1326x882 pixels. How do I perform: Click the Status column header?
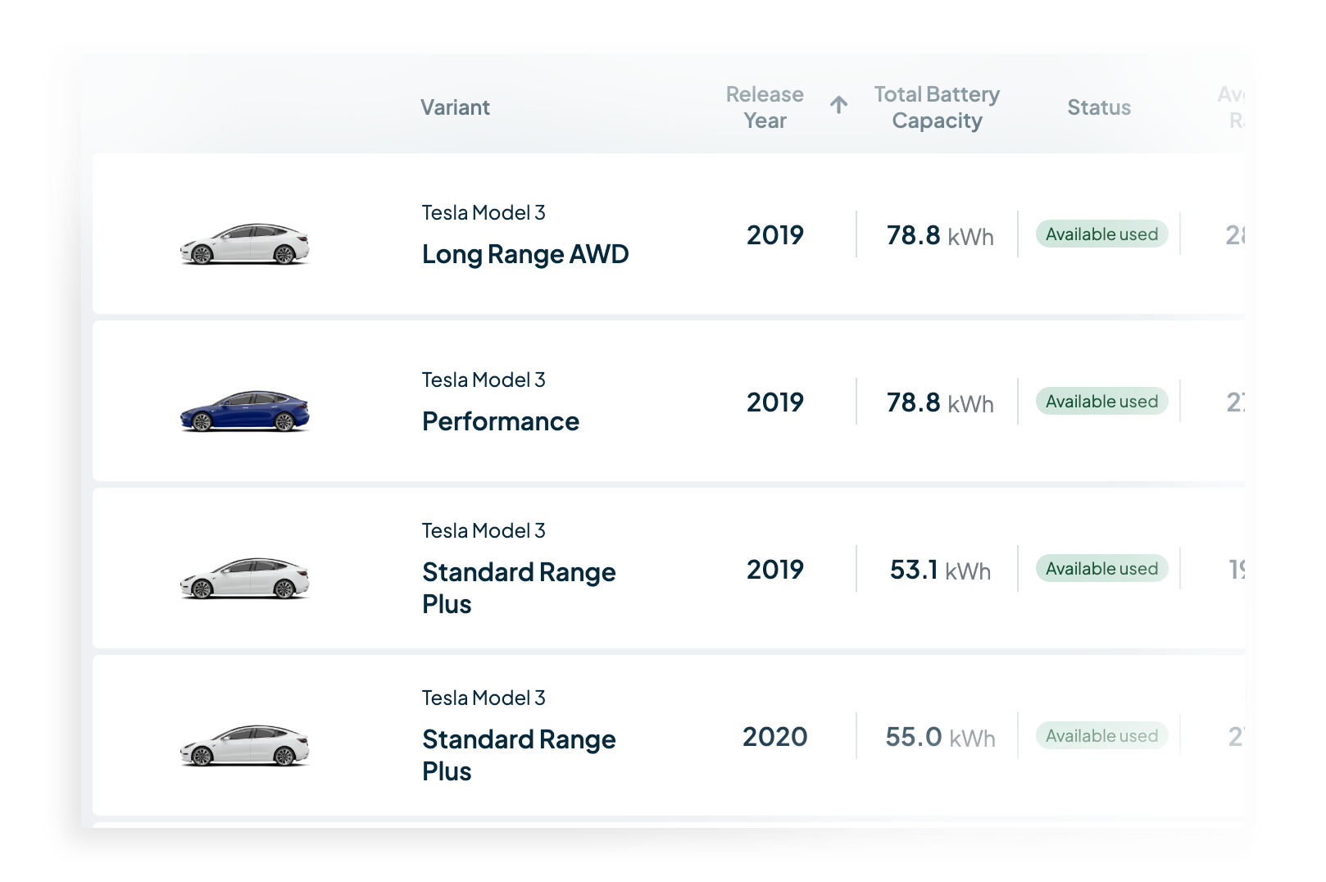pos(1099,107)
